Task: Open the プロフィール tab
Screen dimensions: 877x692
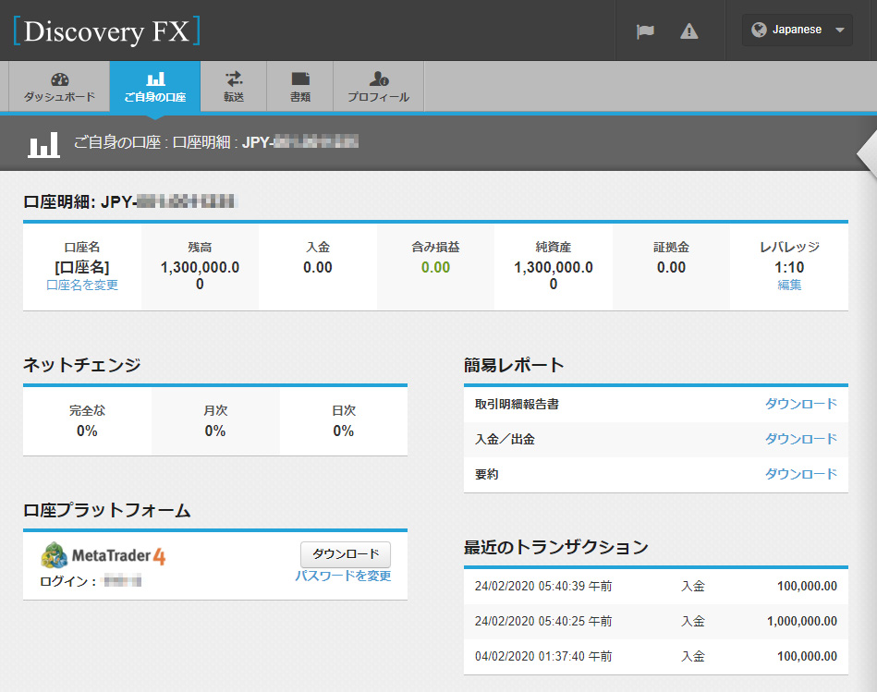Action: coord(379,86)
